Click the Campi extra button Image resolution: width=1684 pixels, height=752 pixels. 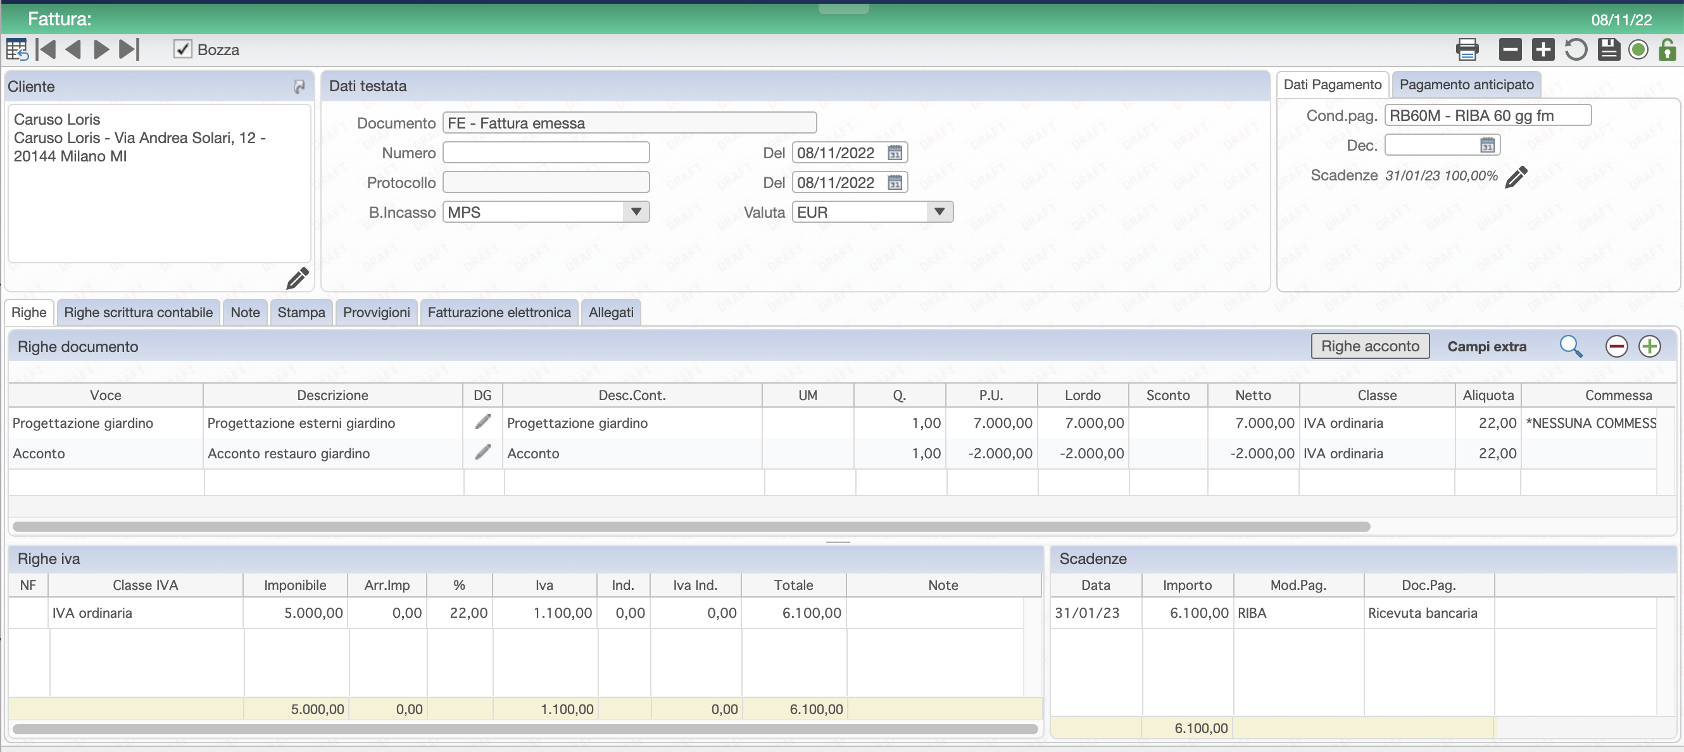pos(1486,347)
